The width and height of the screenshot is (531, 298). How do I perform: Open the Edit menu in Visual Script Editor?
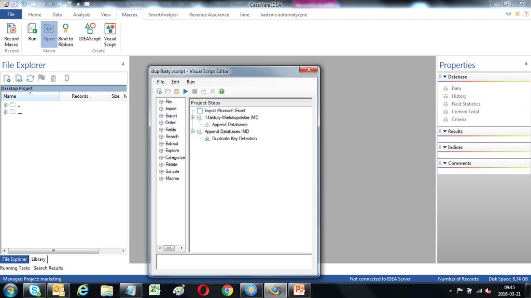tap(175, 82)
